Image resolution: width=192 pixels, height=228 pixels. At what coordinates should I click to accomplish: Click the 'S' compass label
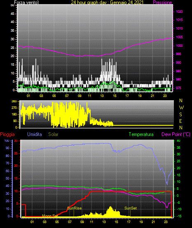point(180,115)
